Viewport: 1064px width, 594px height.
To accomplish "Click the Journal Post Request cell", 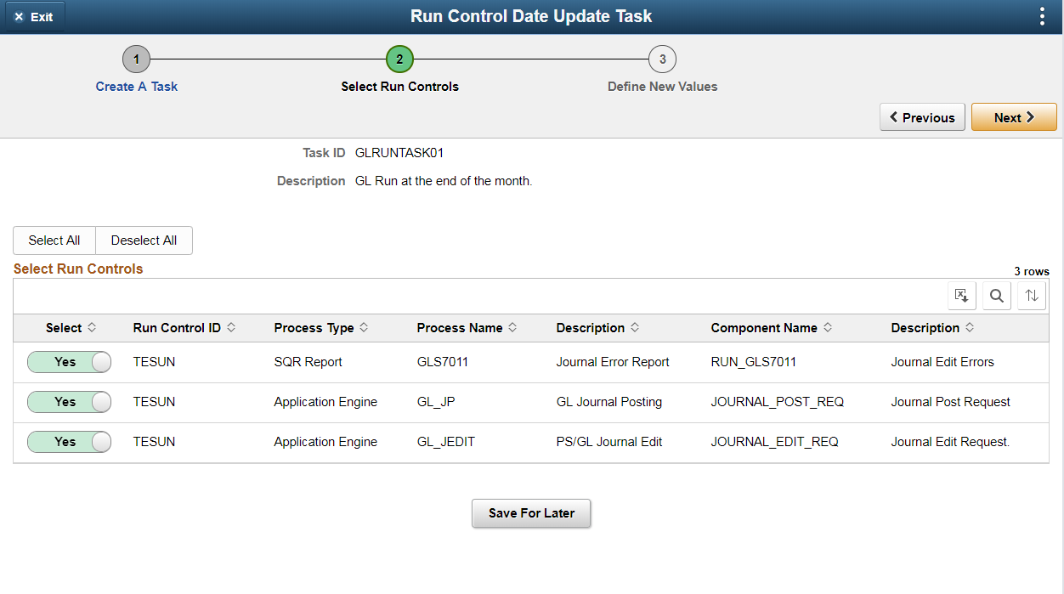I will point(951,402).
